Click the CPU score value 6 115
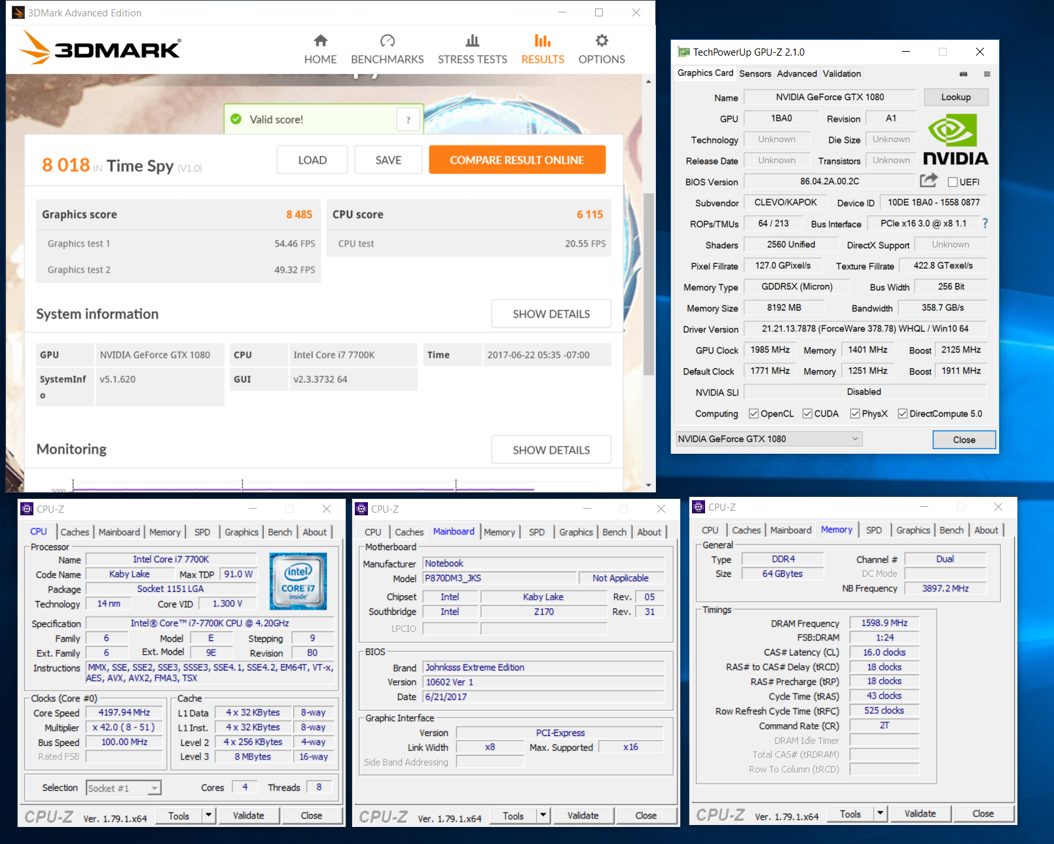 590,215
